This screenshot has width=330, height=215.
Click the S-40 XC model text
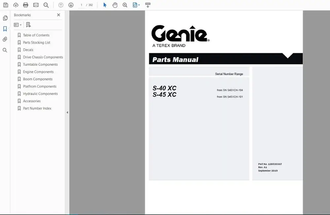point(164,88)
